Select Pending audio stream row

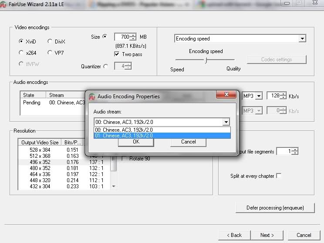53,103
